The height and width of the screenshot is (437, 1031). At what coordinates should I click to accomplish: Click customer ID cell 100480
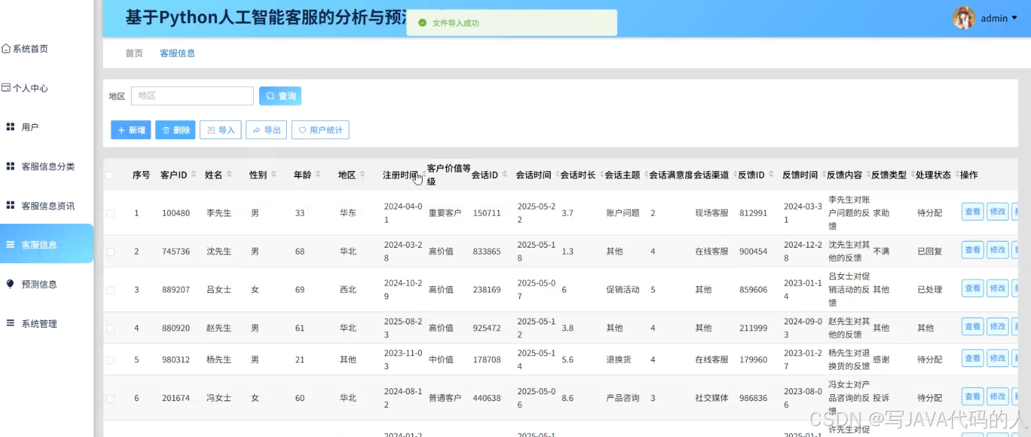[x=176, y=213]
